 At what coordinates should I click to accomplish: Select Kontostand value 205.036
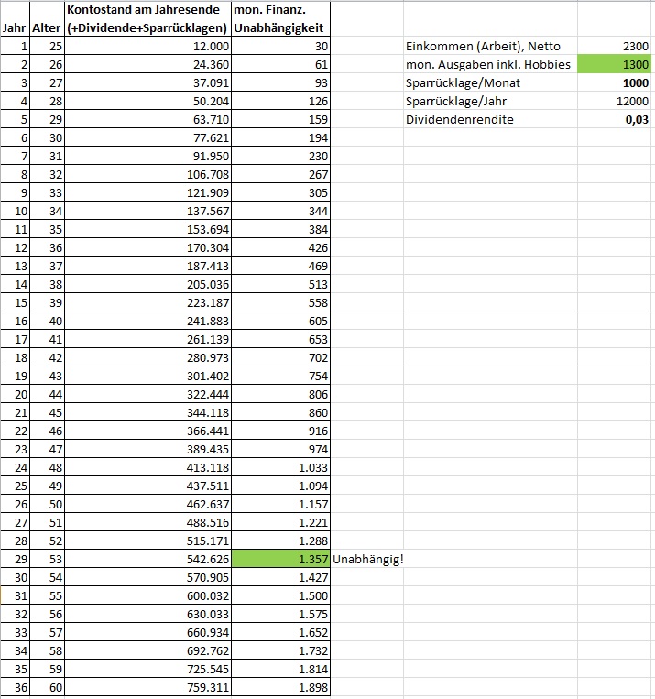coord(147,283)
